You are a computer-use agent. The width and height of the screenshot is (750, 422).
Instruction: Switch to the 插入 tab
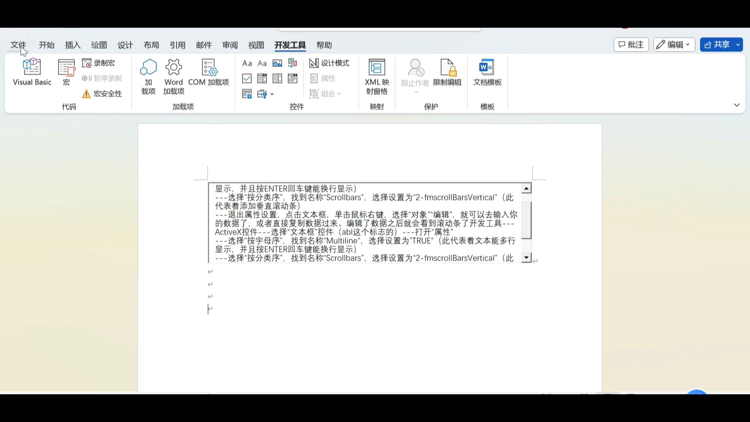tap(73, 45)
